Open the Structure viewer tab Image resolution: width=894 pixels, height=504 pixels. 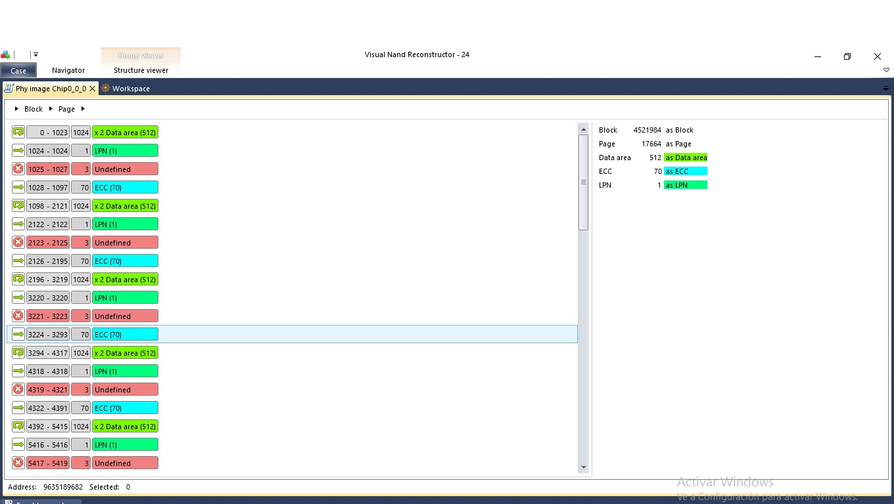(x=141, y=70)
